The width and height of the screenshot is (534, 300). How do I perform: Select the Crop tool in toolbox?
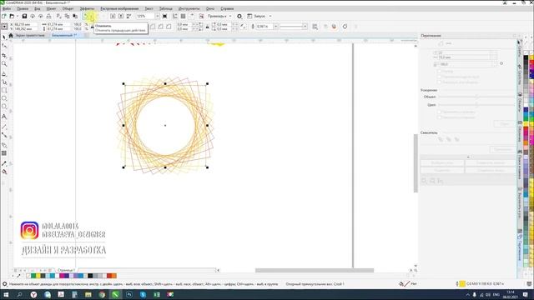click(x=4, y=55)
